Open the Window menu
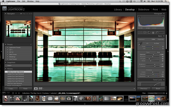The height and width of the screenshot is (107, 171). click(30, 1)
